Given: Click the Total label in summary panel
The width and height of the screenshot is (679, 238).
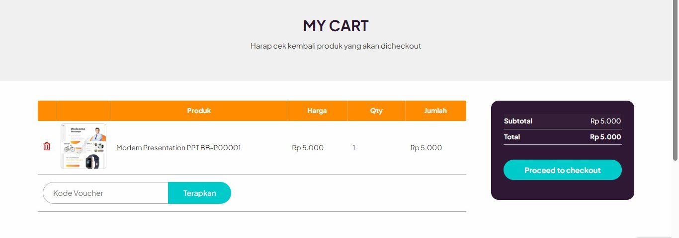Looking at the screenshot, I should point(512,137).
